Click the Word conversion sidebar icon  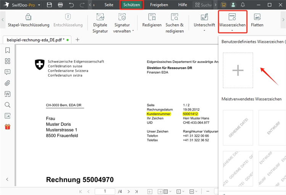tap(8, 94)
